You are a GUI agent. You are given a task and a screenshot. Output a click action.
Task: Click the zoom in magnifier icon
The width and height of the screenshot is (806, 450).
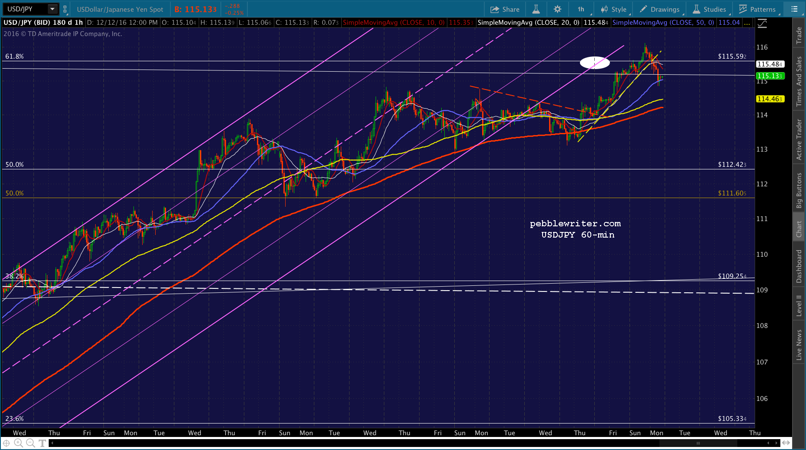click(x=18, y=443)
